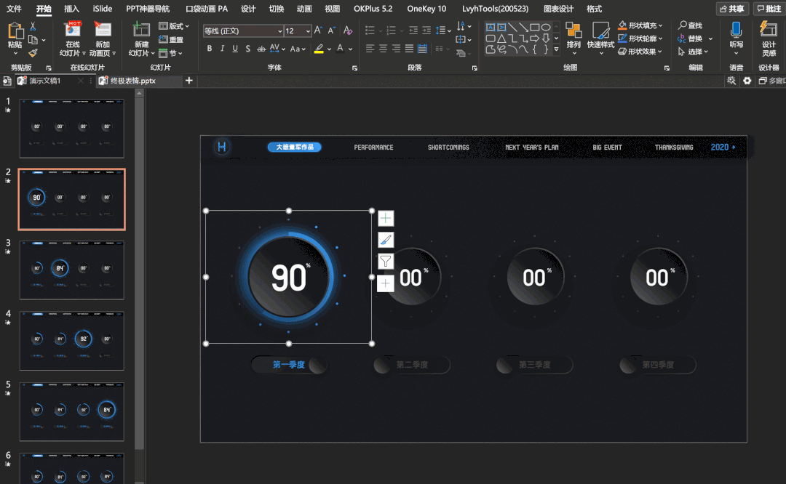Image resolution: width=786 pixels, height=484 pixels.
Task: Click the font color A swatch
Action: pos(341,49)
